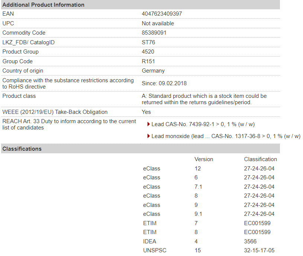Click the "Group Code" field label
Image resolution: width=303 pixels, height=256 pixels.
coord(17,61)
